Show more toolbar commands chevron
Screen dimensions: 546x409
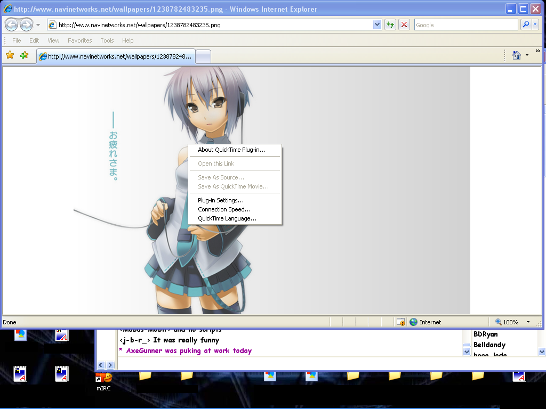click(x=537, y=51)
